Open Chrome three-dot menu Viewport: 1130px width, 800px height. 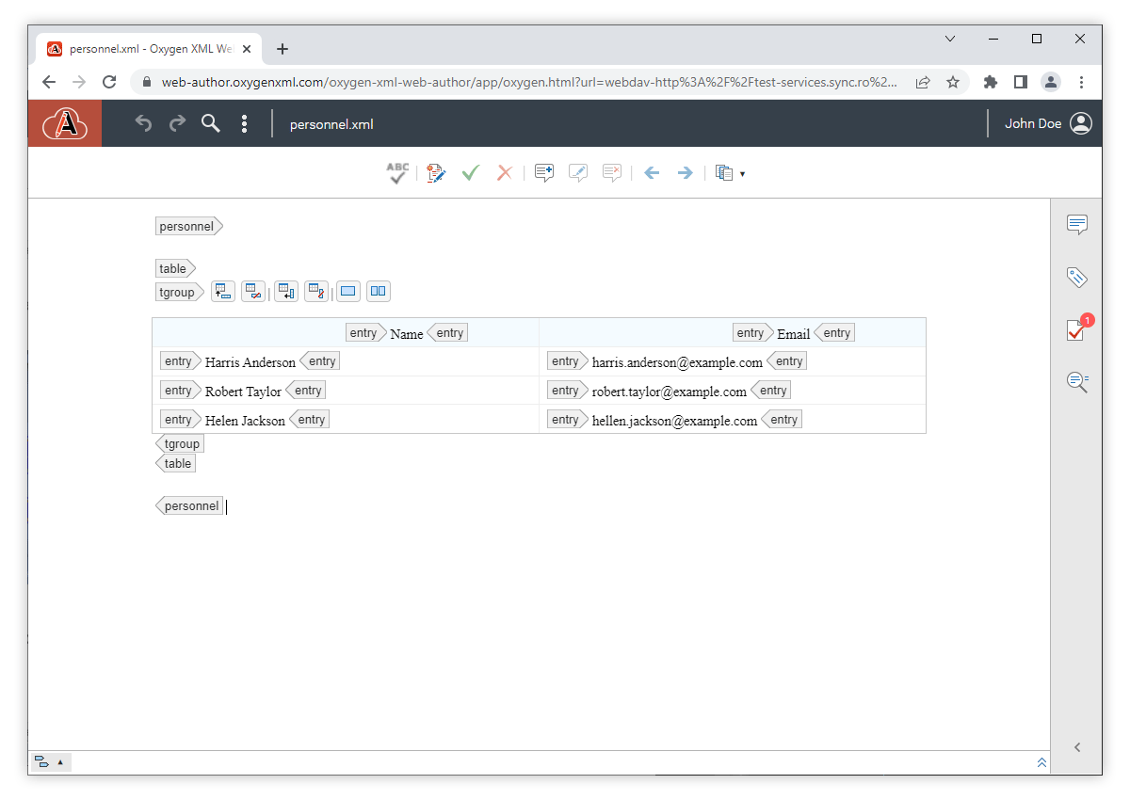[x=1081, y=82]
